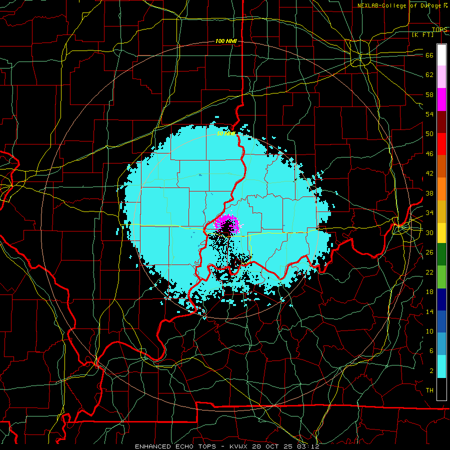Click the "30" legend value
The image size is (450, 450).
pos(429,232)
